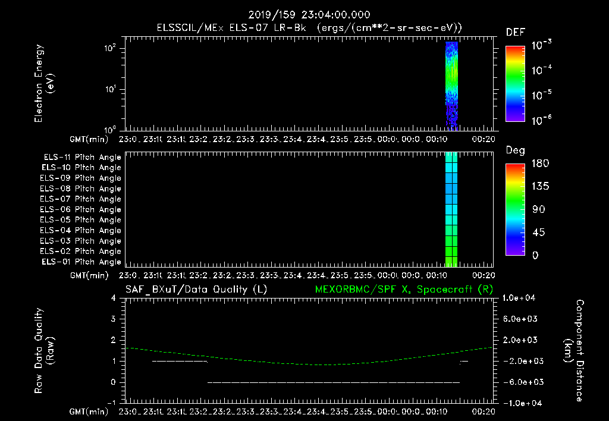Select the Electron Energy (eV) axis label

(44, 83)
